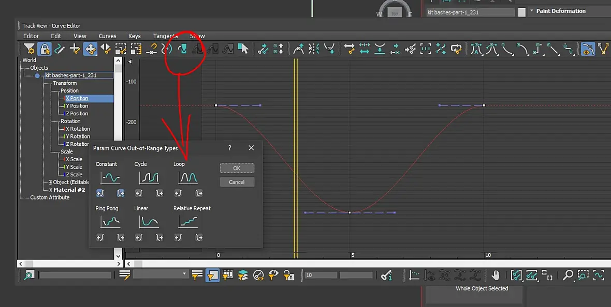
Task: Select the Add/Remove Key tool
Action: [x=75, y=49]
